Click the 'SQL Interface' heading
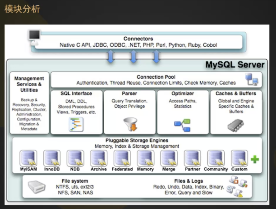Viewport: 276px width, 209px height. click(x=76, y=93)
